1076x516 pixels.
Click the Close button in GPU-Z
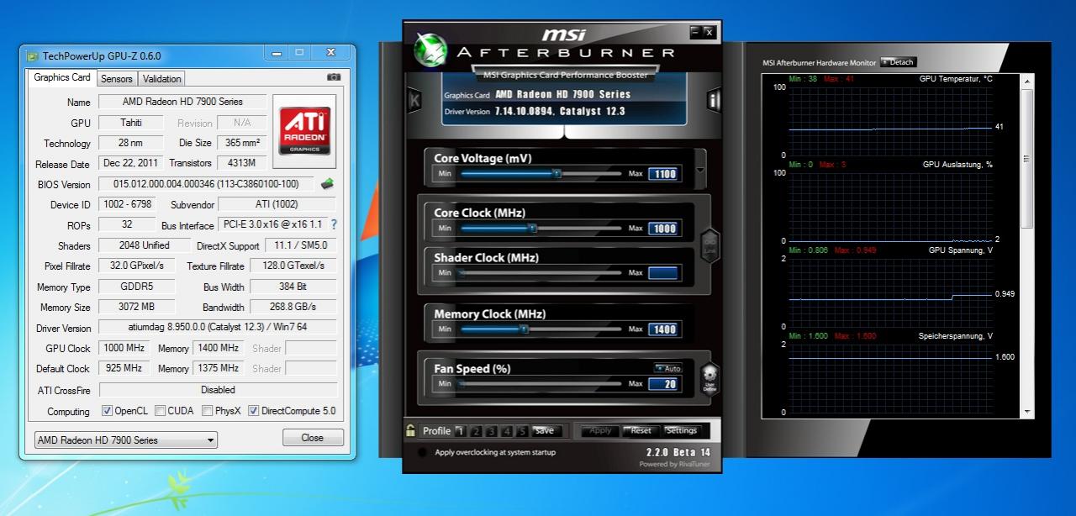[313, 438]
